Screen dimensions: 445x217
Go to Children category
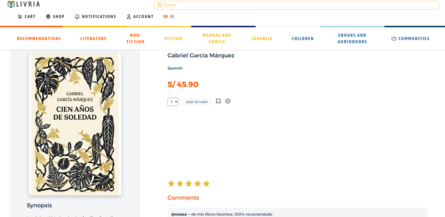click(x=303, y=38)
